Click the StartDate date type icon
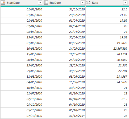Image resolution: width=129 pixels, height=119 pixels. [x=3, y=3]
